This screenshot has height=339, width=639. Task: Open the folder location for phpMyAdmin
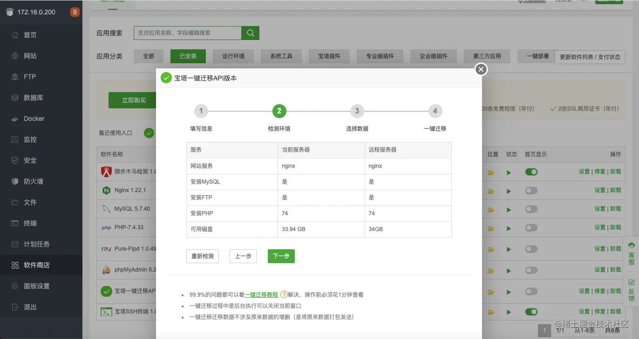click(x=490, y=270)
